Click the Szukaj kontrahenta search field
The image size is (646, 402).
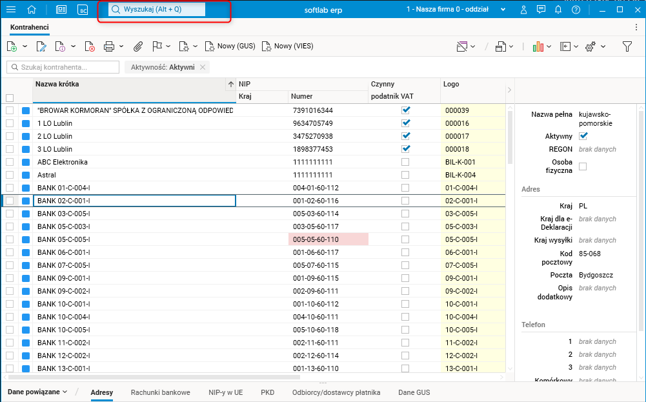pos(63,67)
